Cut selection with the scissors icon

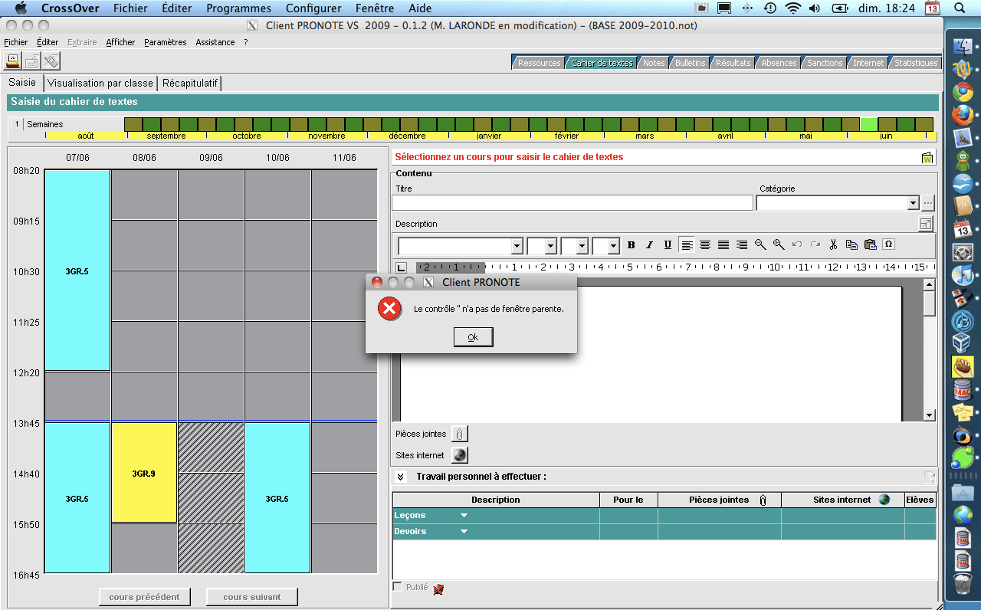tap(834, 245)
